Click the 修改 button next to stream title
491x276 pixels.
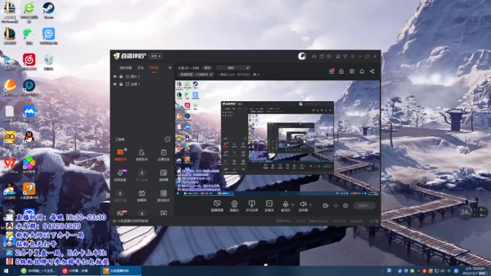point(207,67)
